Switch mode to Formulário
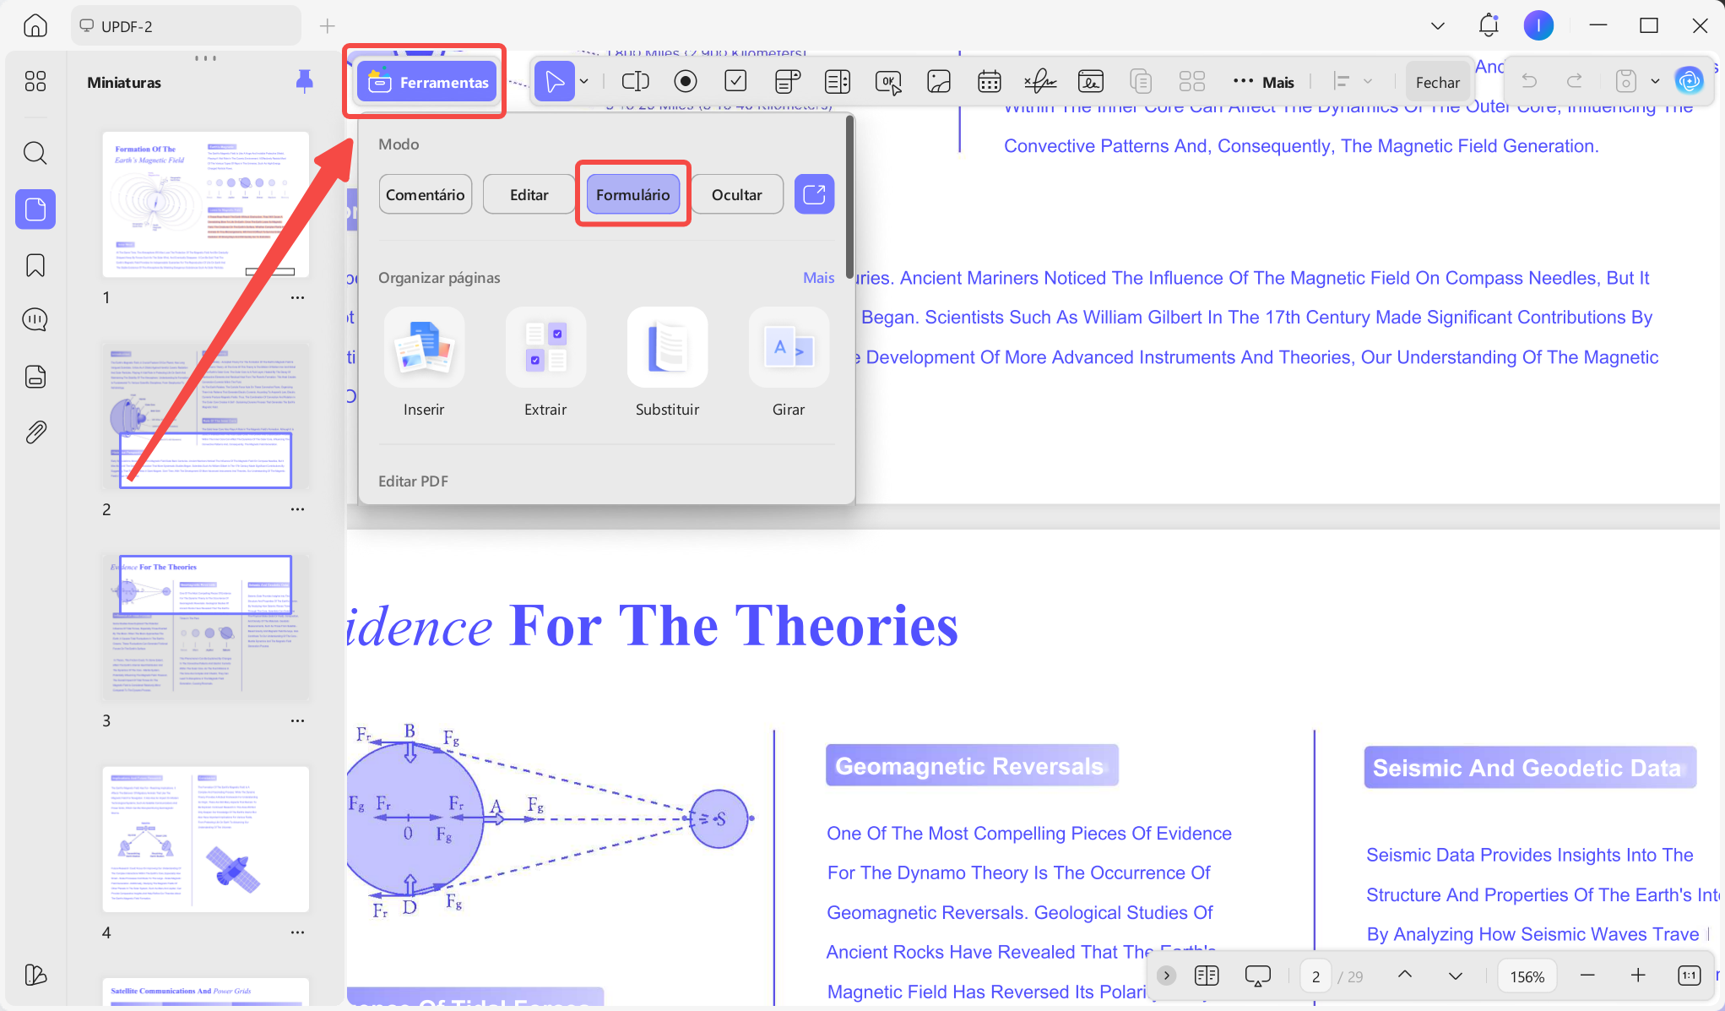 pyautogui.click(x=633, y=194)
